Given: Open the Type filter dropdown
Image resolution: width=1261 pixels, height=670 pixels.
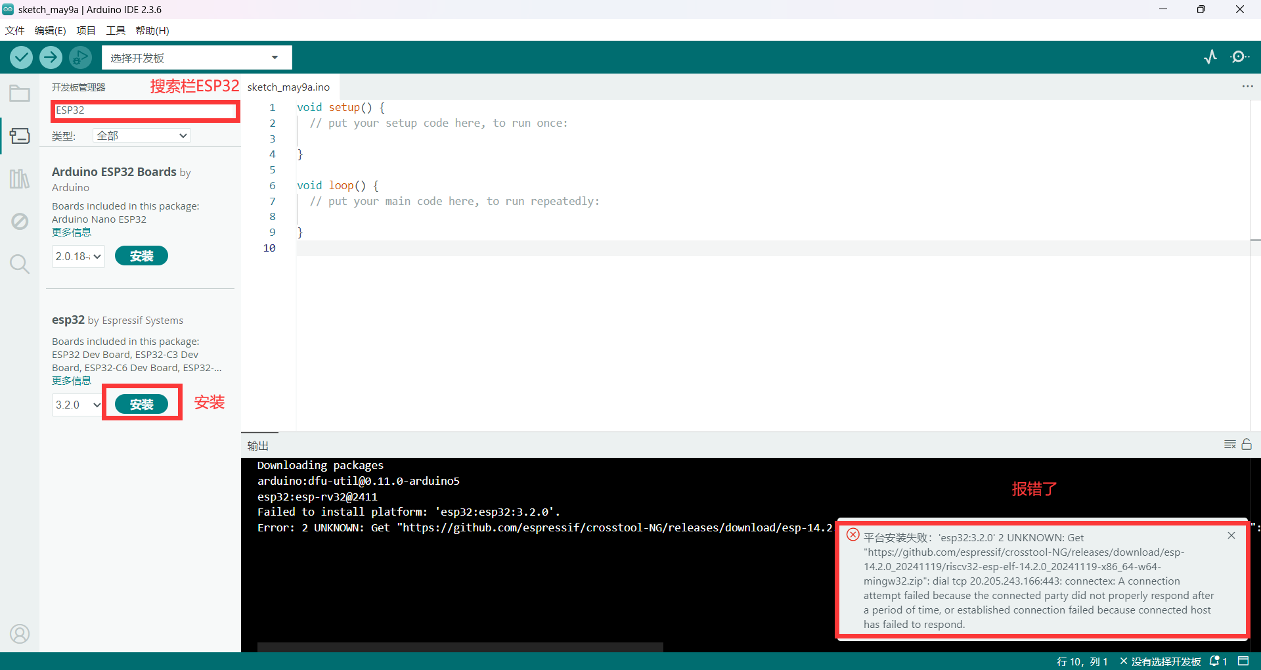Looking at the screenshot, I should pyautogui.click(x=142, y=135).
